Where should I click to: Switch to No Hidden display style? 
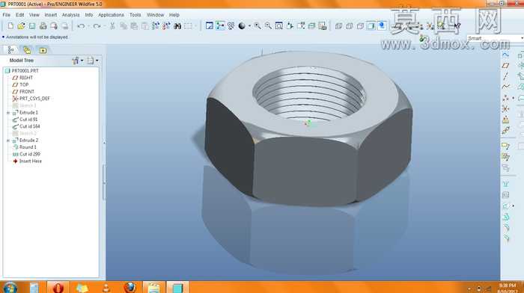360,25
